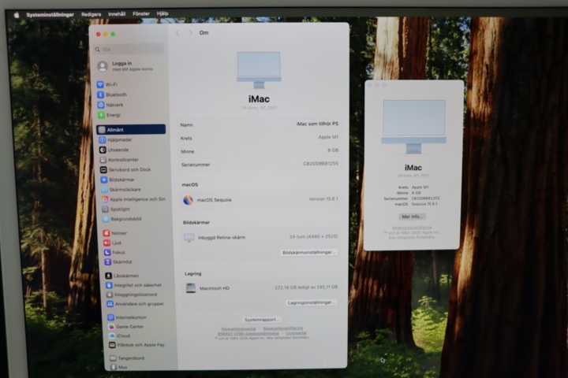Viewport: 568px width, 378px height.
Task: Open the Wi-Fi settings icon in sidebar
Action: 100,84
